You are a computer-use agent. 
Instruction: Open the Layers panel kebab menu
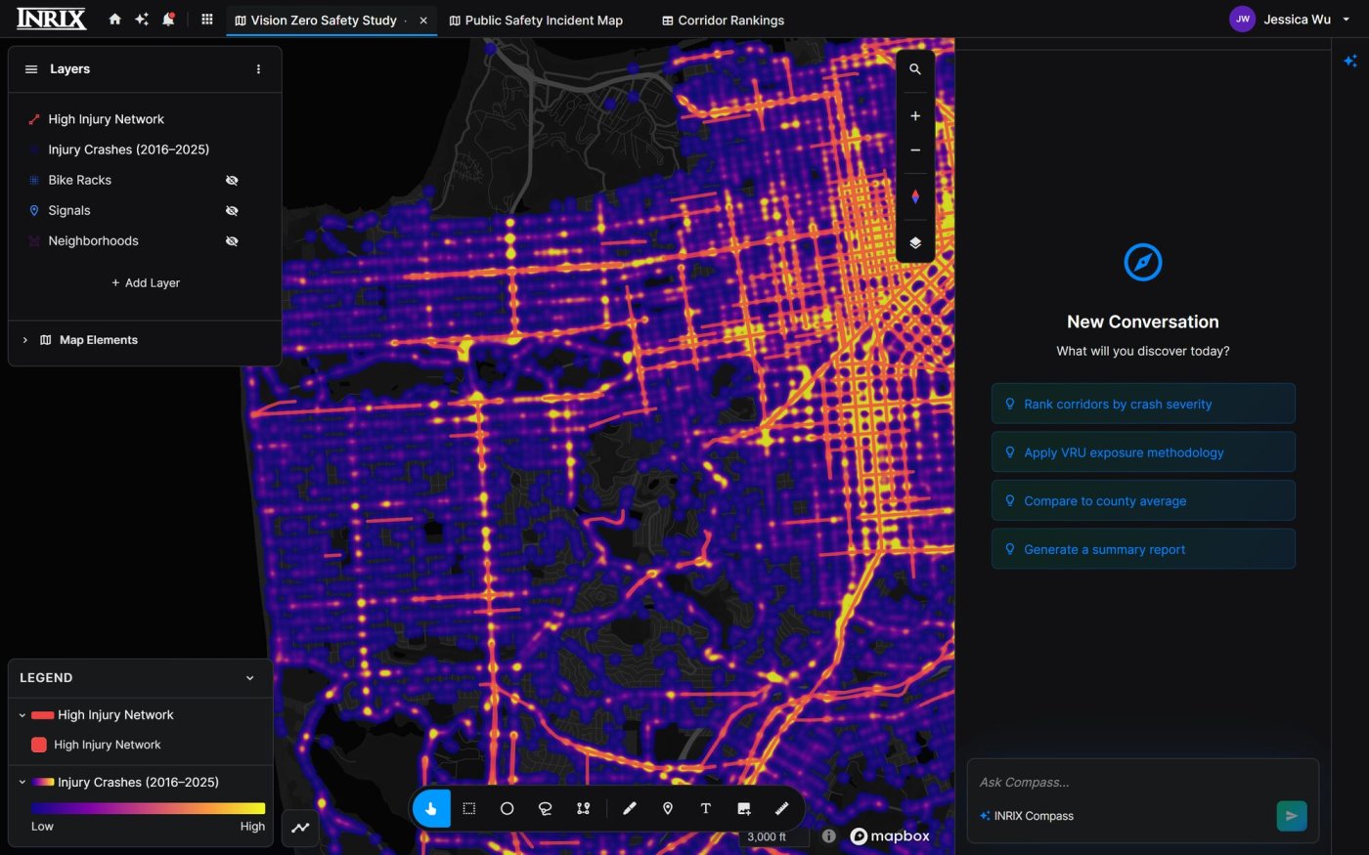pos(258,69)
